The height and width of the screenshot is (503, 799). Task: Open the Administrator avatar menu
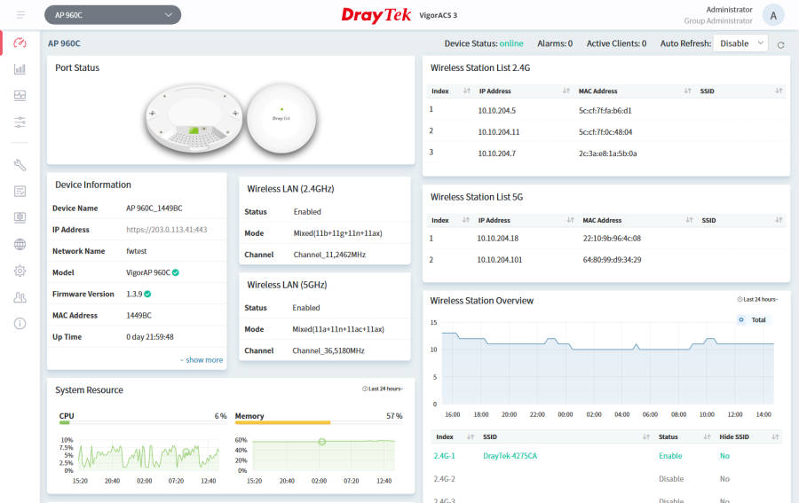[x=773, y=15]
